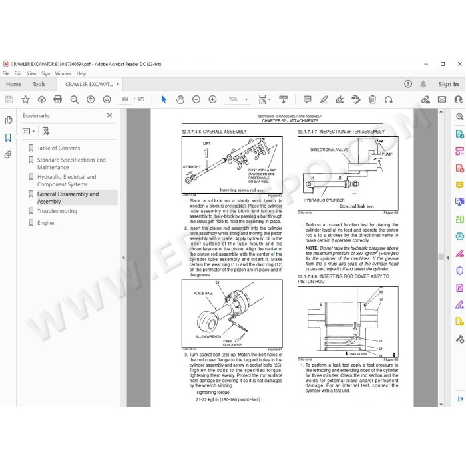Open notifications bell icon
Viewport: 466px width, 466px height.
coord(423,84)
